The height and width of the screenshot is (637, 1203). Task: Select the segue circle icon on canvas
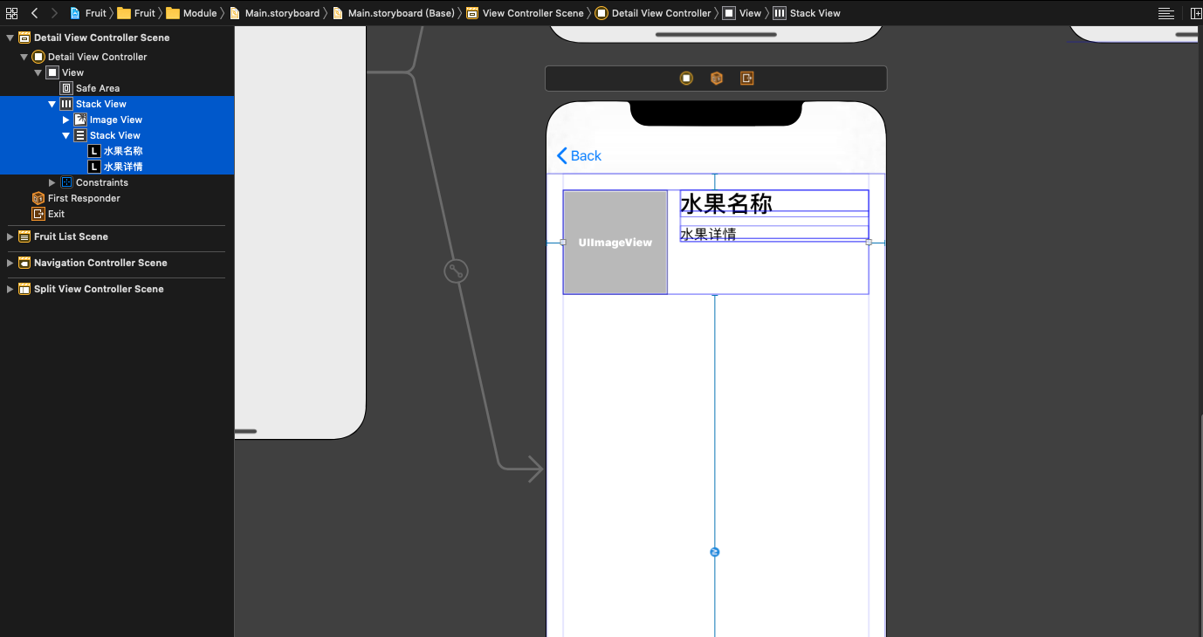456,271
